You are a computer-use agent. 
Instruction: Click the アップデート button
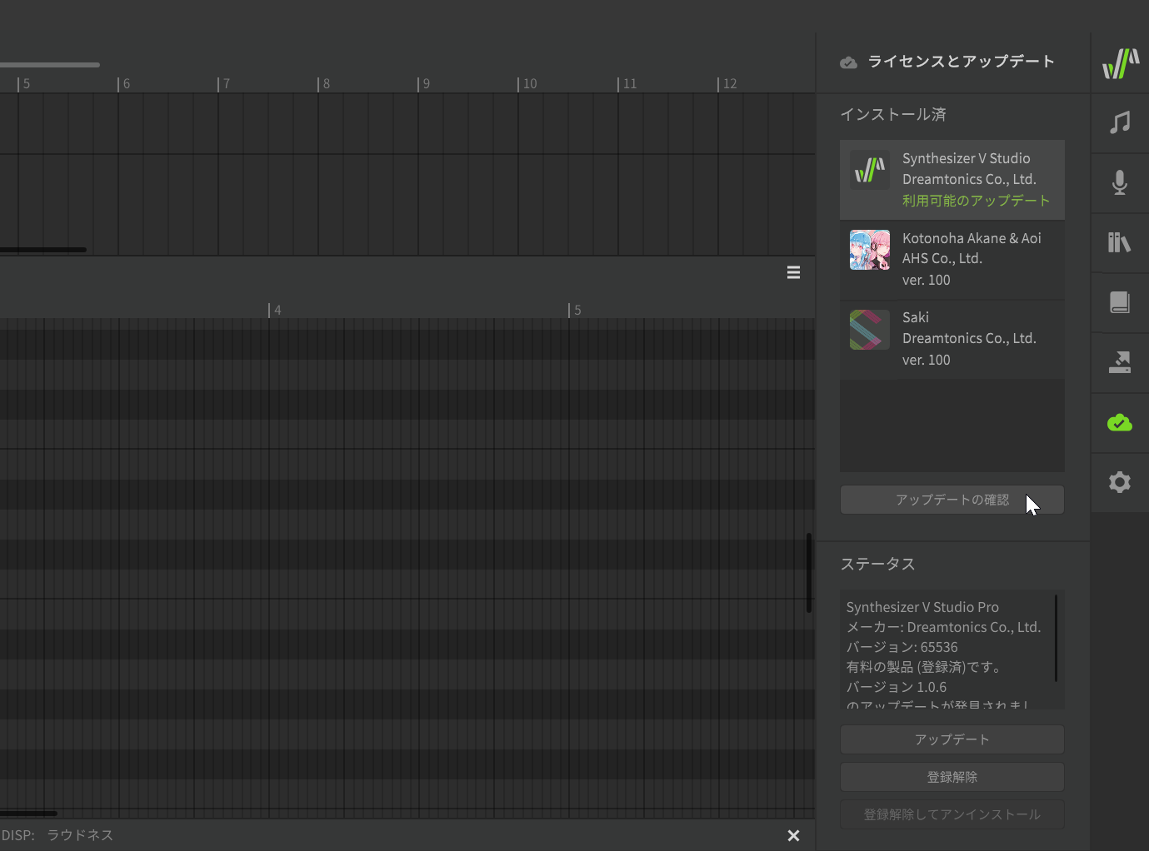pyautogui.click(x=952, y=739)
